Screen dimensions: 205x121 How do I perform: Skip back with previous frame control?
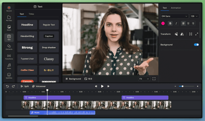coord(96,86)
